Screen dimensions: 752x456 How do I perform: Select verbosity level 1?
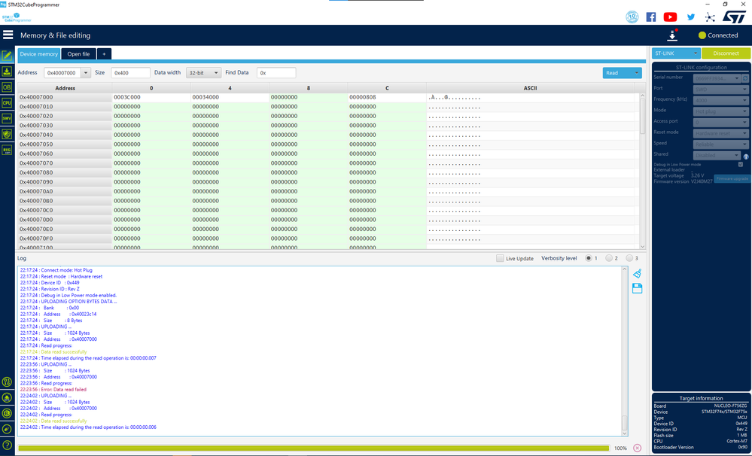589,258
